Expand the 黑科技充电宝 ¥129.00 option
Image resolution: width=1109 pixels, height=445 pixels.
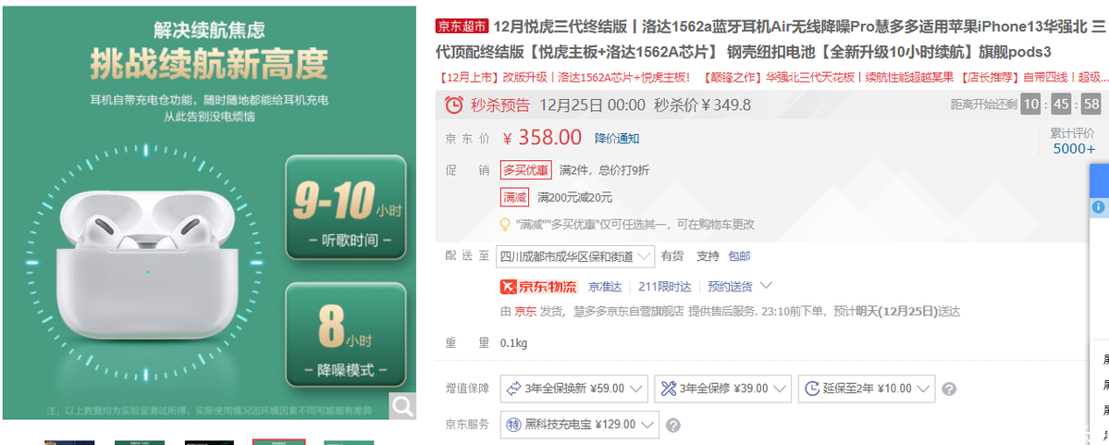(x=579, y=425)
